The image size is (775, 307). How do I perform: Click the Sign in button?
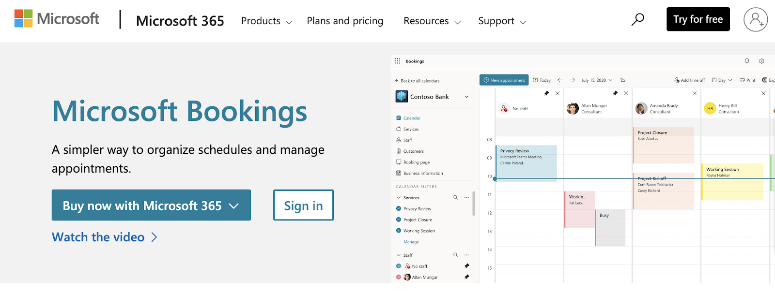point(303,205)
